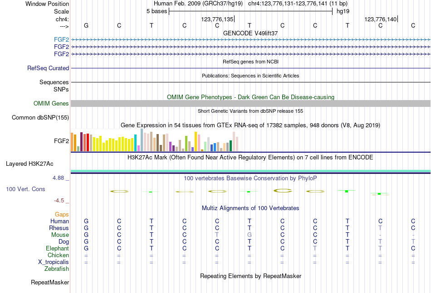This screenshot has height=293, width=431.
Task: Select the Human alignment row label
Action: 59,221
